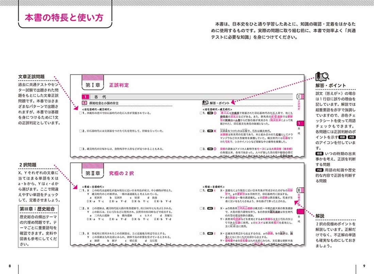Click the pink 正誤判定 chapter title
Image resolution: width=374 pixels, height=274 pixels.
pyautogui.click(x=119, y=85)
